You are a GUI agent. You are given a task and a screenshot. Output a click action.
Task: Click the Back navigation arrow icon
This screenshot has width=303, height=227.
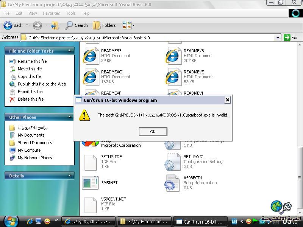[x=8, y=25]
